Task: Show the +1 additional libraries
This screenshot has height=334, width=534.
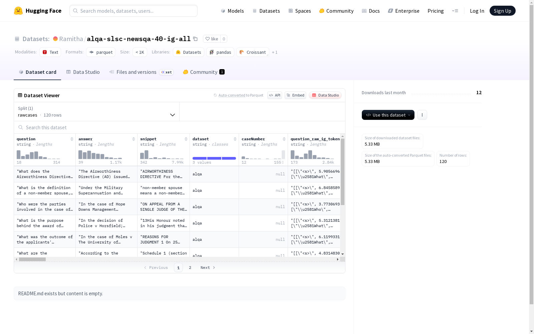Action: 275,52
